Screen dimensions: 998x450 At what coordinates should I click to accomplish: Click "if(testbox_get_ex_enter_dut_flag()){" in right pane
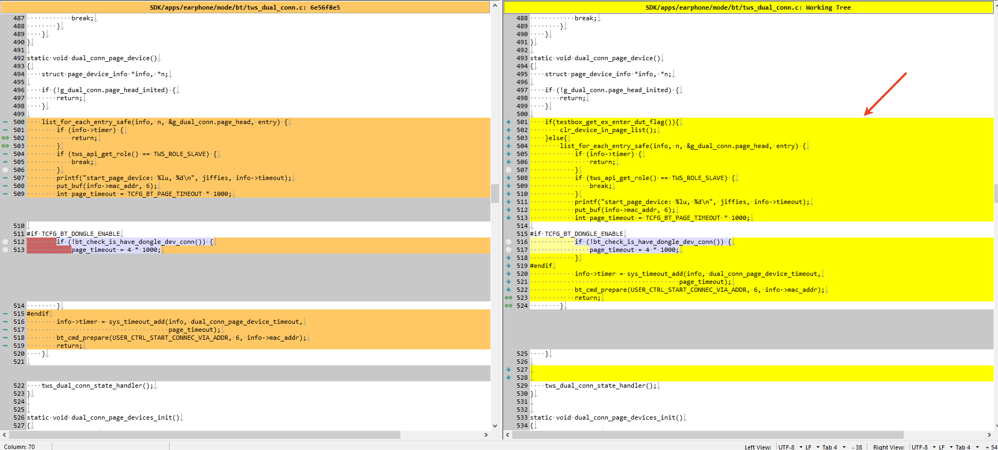(612, 122)
